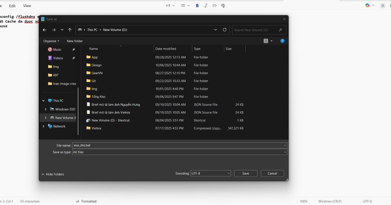Click the search magnifier in New Volume search box

coord(280,30)
